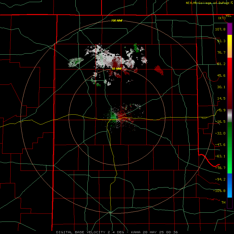Select the 92.3 scale value
Viewport: 234px width, 234px height.
(221, 41)
